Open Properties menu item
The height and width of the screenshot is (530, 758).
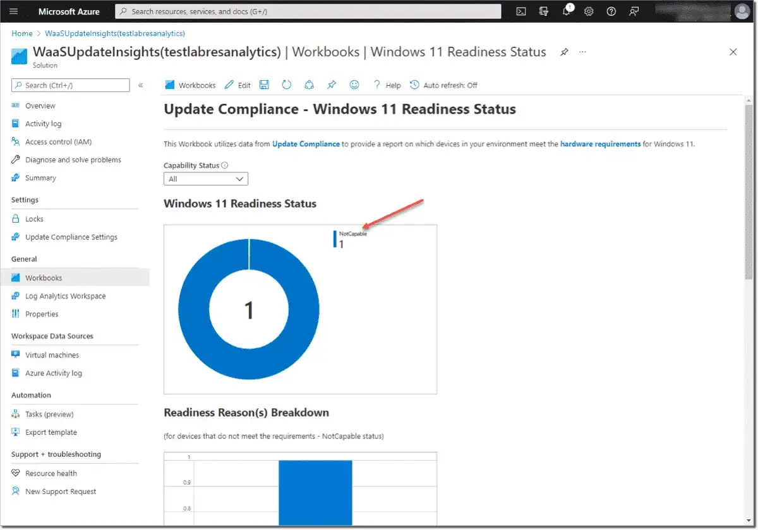pos(42,314)
